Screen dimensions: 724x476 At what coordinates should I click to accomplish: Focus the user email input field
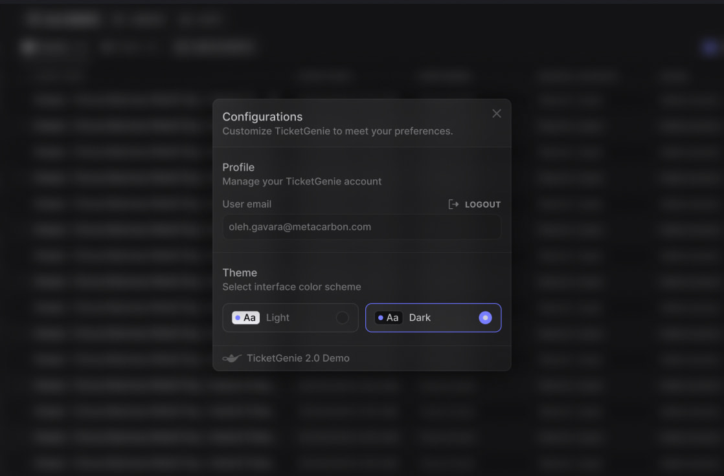tap(361, 227)
